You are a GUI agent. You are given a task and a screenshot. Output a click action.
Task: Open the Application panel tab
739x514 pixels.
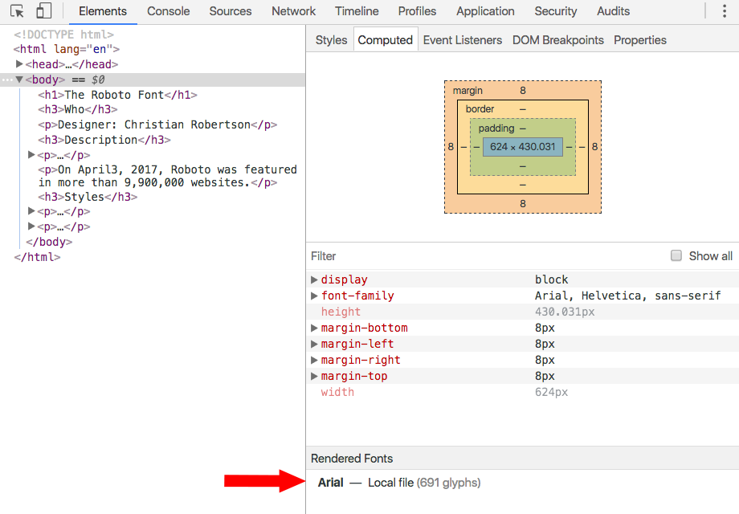[x=485, y=11]
